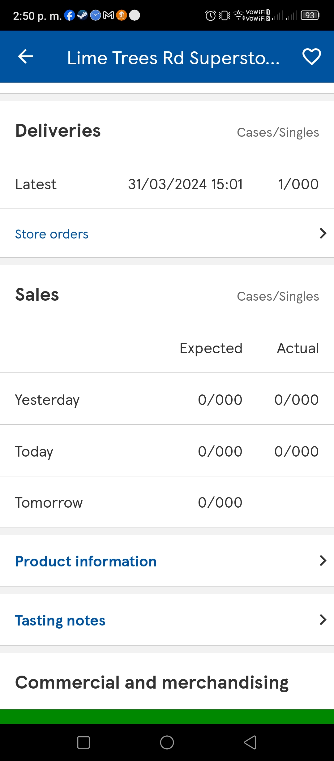Tap the back arrow in header
This screenshot has height=761, width=334.
[x=25, y=57]
